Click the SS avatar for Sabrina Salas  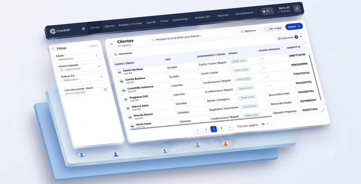tap(128, 108)
